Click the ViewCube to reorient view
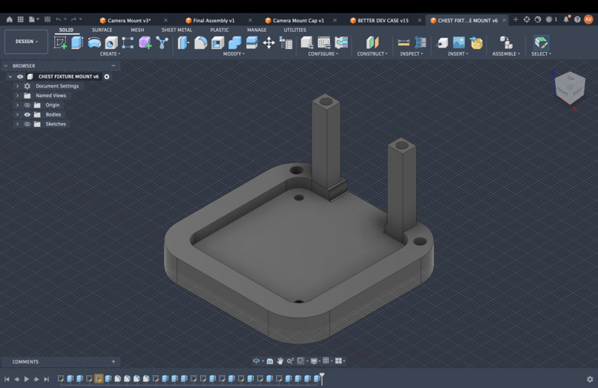Screen dimensions: 598x388 570,88
